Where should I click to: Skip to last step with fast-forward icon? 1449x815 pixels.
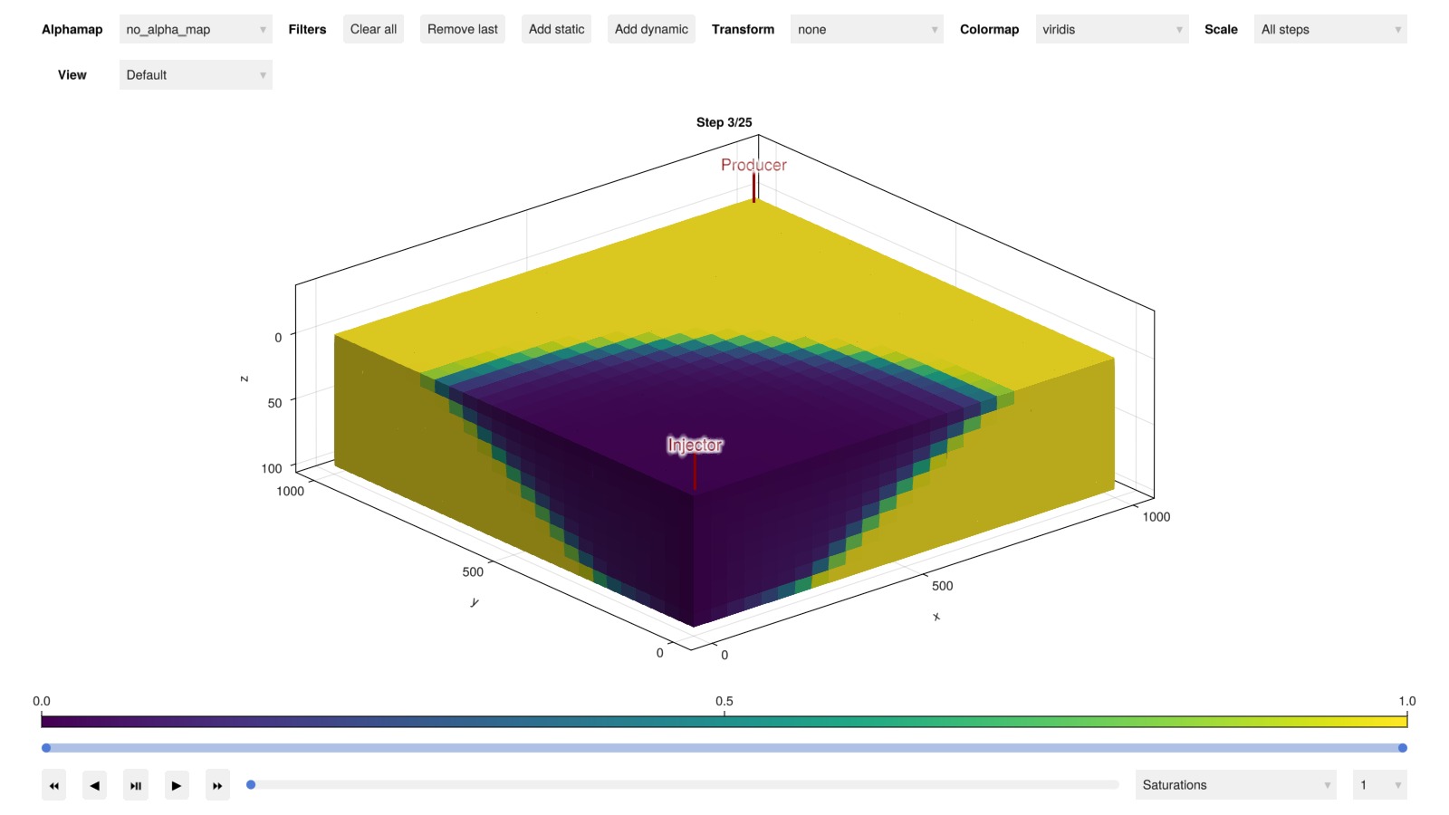pyautogui.click(x=217, y=785)
